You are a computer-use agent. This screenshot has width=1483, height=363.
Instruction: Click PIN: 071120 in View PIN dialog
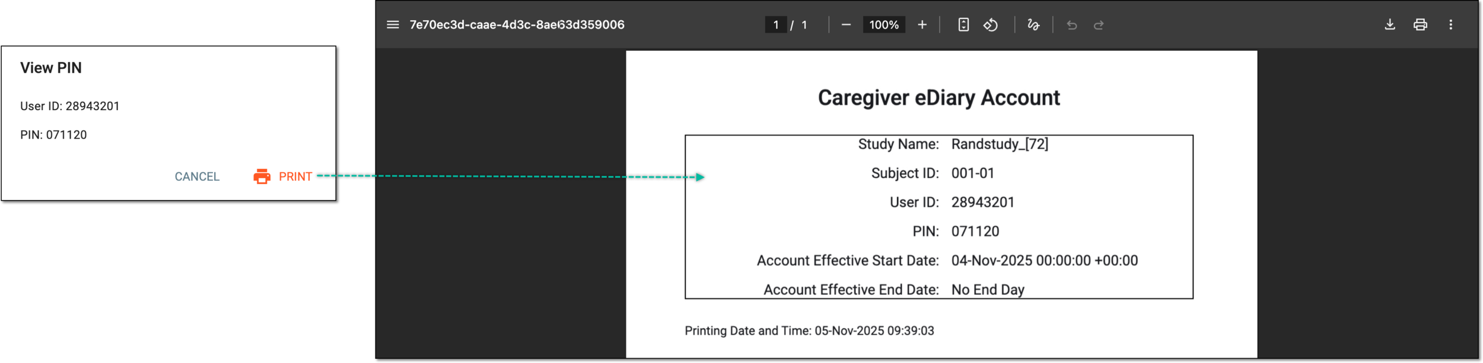click(53, 135)
